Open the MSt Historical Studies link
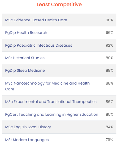118x144 pixels. tap(25, 58)
